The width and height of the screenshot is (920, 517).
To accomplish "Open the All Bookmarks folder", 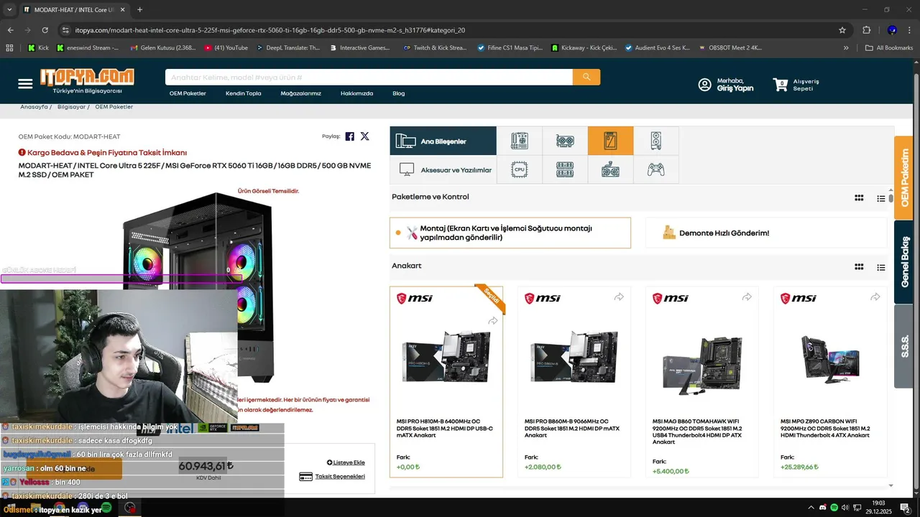I will 889,48.
